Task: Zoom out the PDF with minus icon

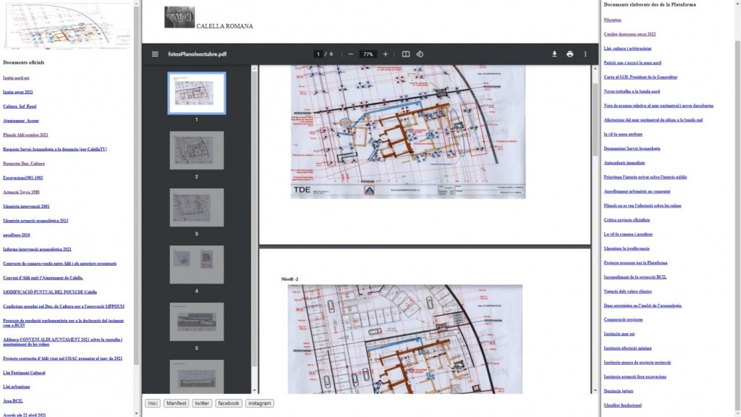Action: pyautogui.click(x=351, y=54)
